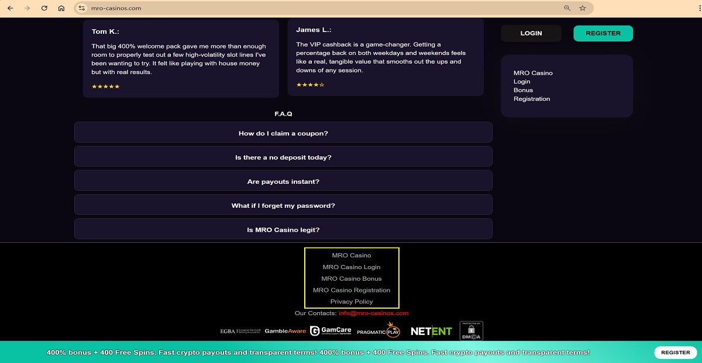The width and height of the screenshot is (702, 363).
Task: Click the address bar showing mro-casinos.com
Action: (x=322, y=8)
